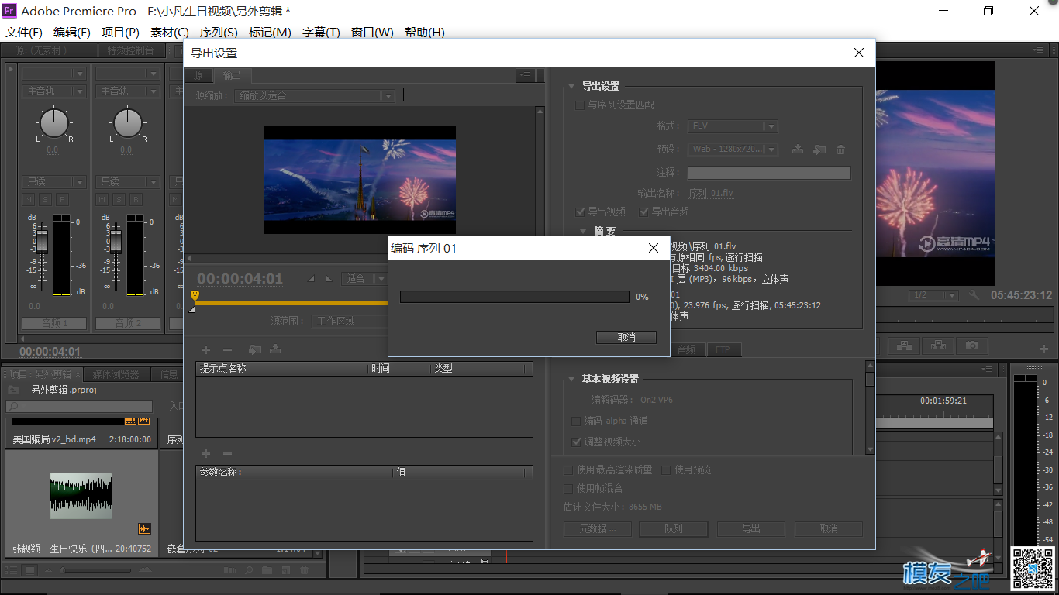Enable 编码 alpha 通道 checkbox

point(576,421)
